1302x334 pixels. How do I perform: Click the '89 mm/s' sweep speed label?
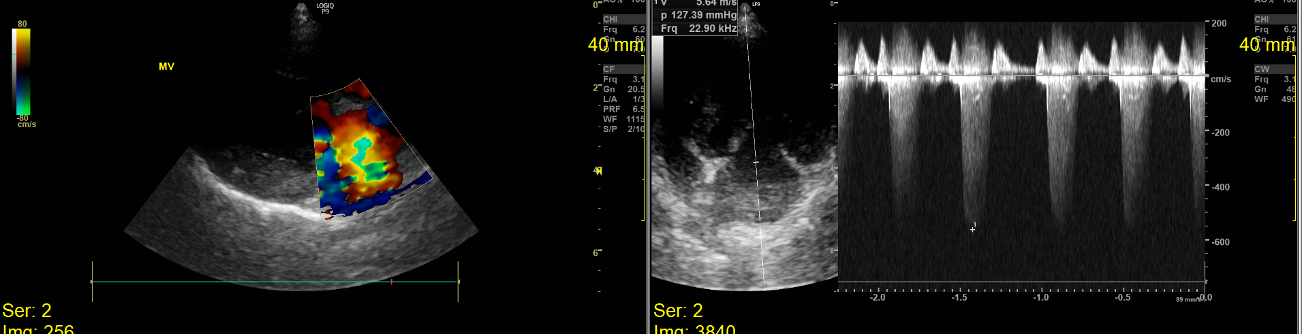pos(1188,299)
